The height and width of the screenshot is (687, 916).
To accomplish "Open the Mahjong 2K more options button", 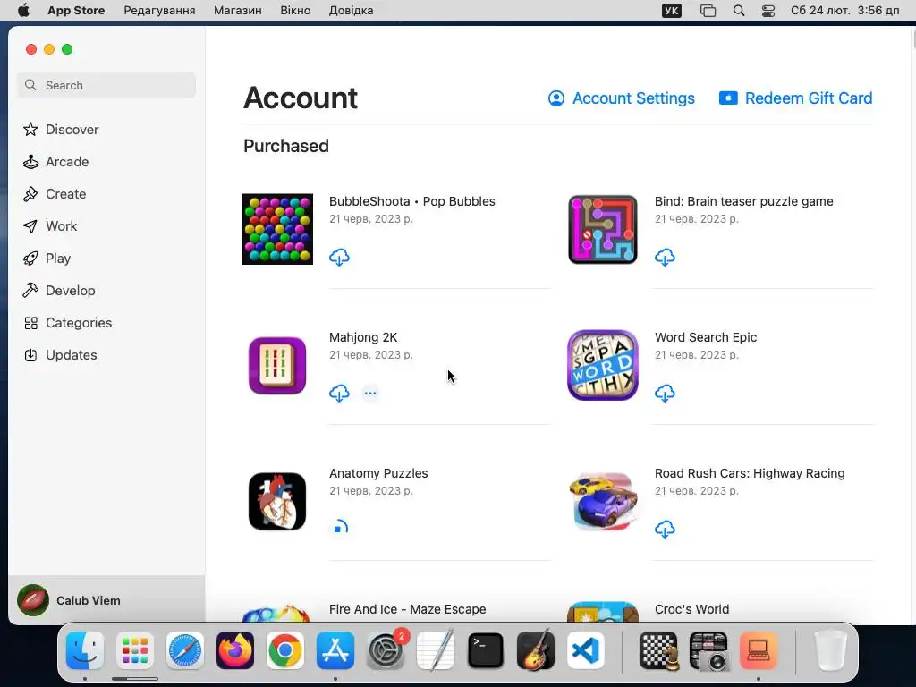I will point(370,394).
